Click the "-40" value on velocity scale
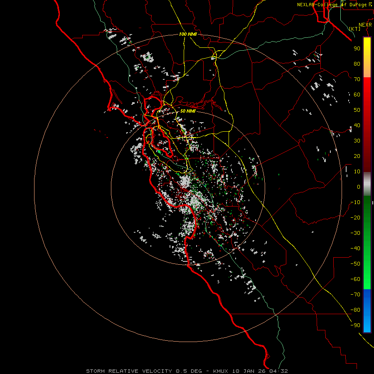 355,249
